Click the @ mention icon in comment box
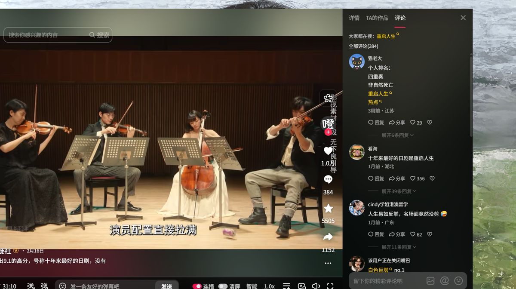Viewport: 516px width, 289px height. click(x=445, y=281)
